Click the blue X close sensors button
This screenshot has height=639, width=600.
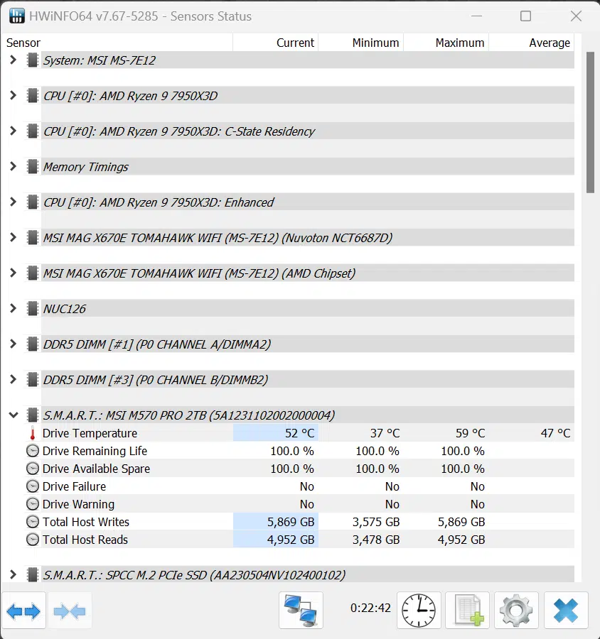[x=566, y=611]
